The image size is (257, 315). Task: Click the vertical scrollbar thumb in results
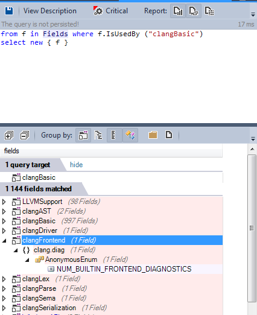(x=252, y=228)
